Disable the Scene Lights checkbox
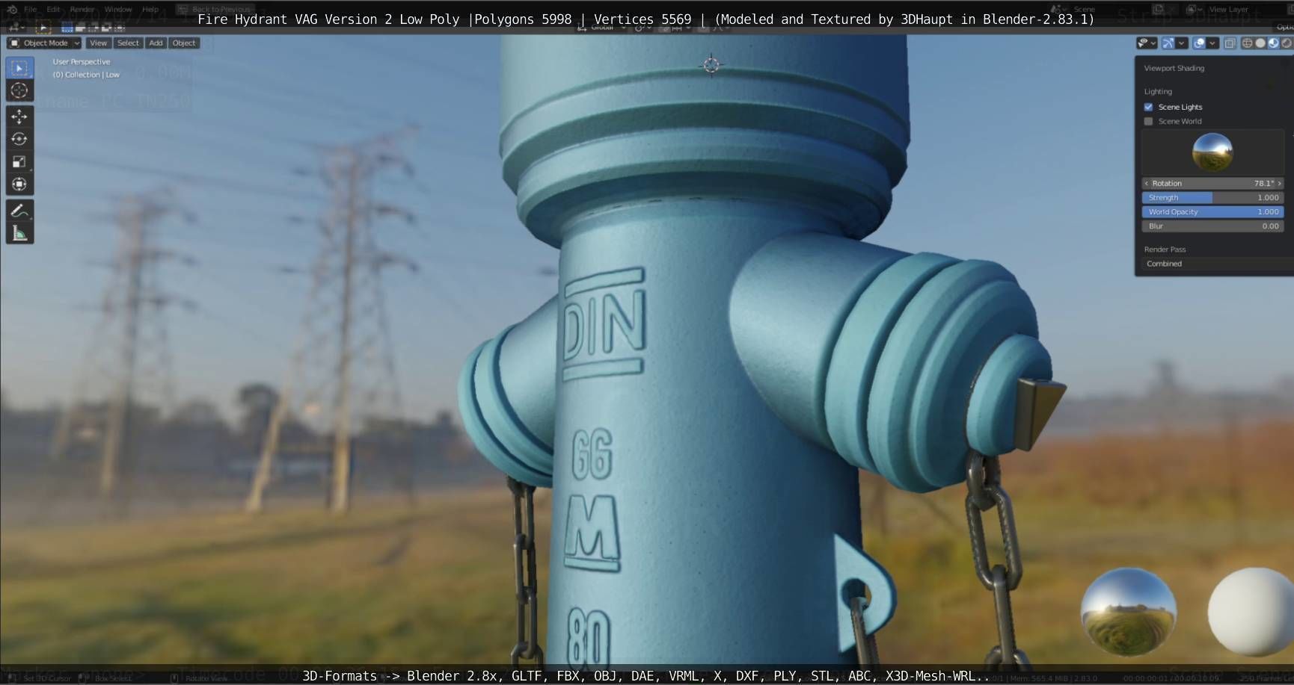 point(1148,107)
